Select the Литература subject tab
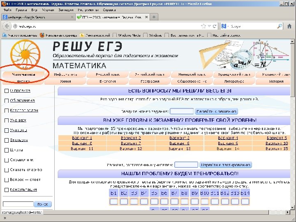 [x=234, y=81]
